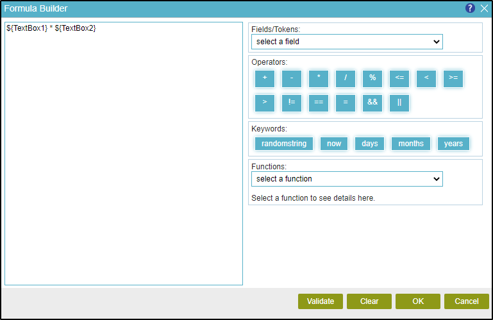Insert the division slash operator
The image size is (493, 320).
click(346, 78)
